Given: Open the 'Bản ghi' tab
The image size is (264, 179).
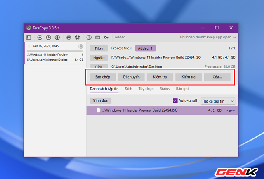Looking at the screenshot, I should point(182,89).
